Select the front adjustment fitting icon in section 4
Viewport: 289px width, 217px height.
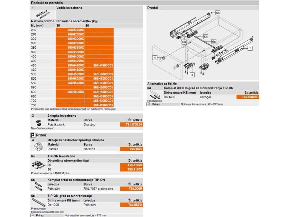(39, 147)
